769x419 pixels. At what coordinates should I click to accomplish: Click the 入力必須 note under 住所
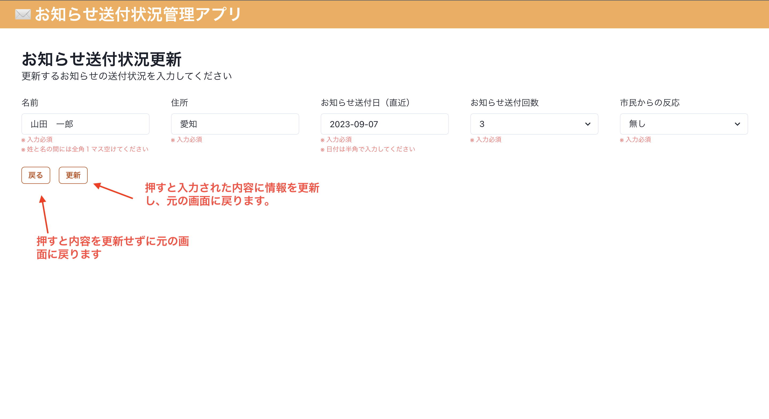[186, 139]
